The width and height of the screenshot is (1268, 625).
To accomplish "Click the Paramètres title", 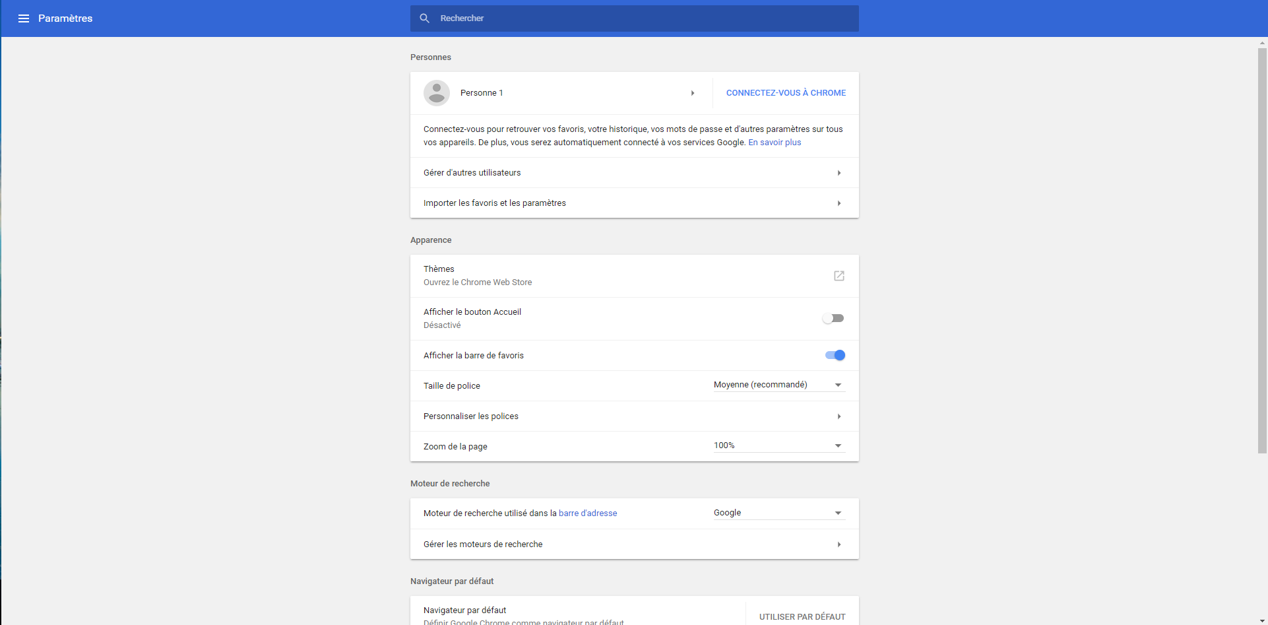I will click(x=65, y=18).
